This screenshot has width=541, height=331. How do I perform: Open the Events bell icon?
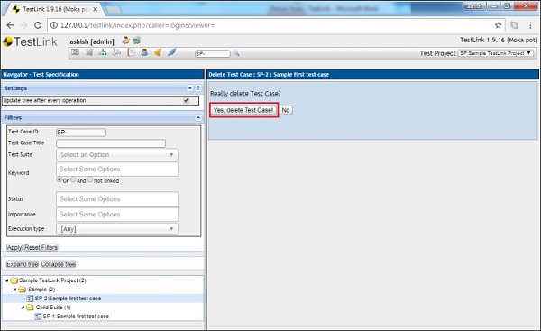(x=158, y=52)
